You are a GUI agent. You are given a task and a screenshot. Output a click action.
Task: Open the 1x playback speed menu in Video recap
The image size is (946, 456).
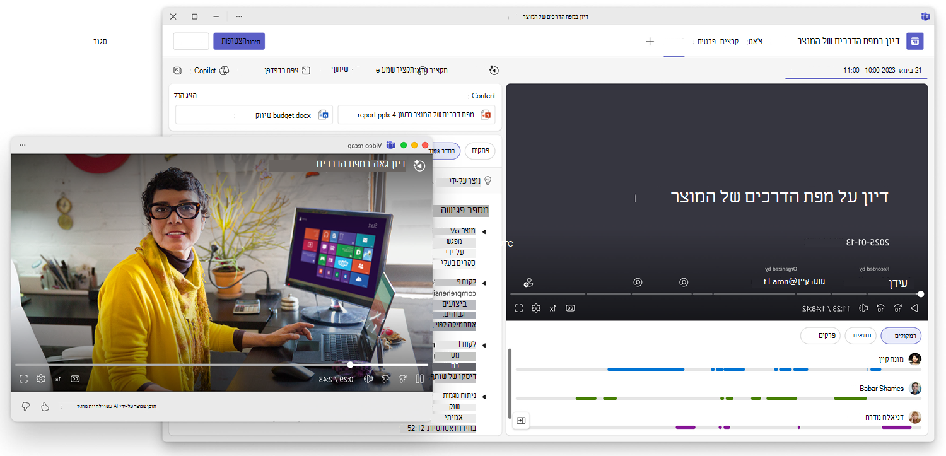[x=58, y=379]
